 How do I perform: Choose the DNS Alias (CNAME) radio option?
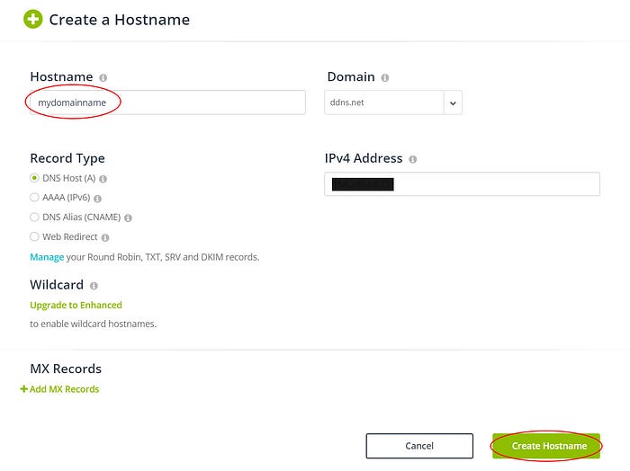tap(34, 218)
